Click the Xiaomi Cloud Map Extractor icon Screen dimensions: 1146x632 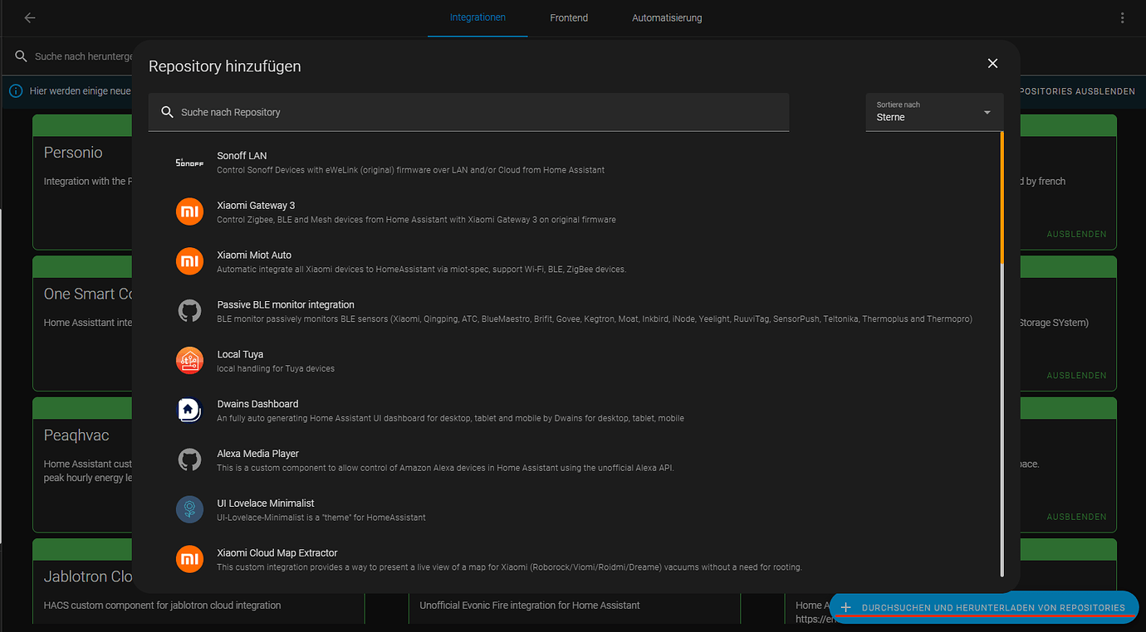tap(189, 559)
